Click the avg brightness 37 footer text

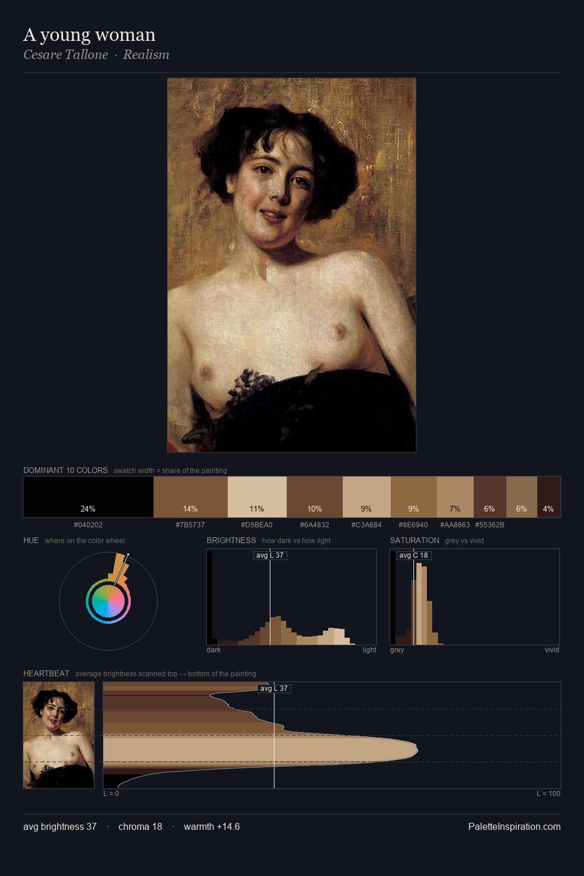(x=60, y=826)
